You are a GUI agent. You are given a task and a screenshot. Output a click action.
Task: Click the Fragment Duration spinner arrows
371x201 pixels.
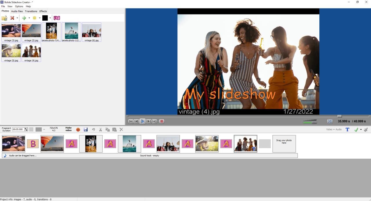click(26, 129)
